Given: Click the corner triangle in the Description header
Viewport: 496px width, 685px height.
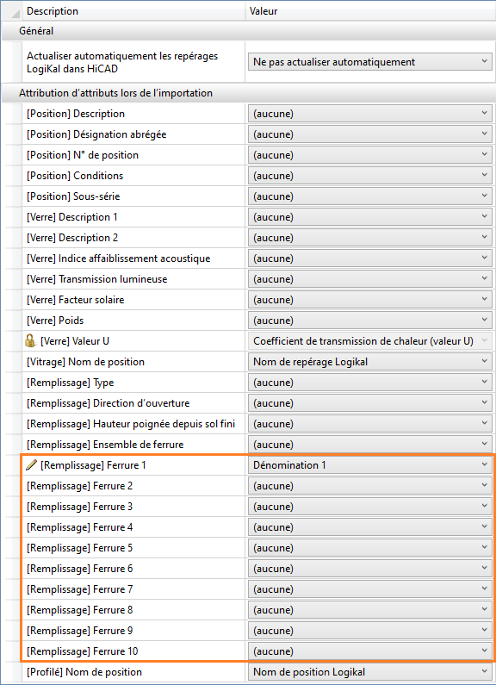Looking at the screenshot, I should [15, 14].
